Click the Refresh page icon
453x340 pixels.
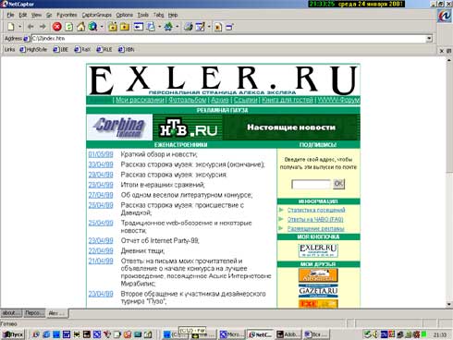click(x=69, y=27)
